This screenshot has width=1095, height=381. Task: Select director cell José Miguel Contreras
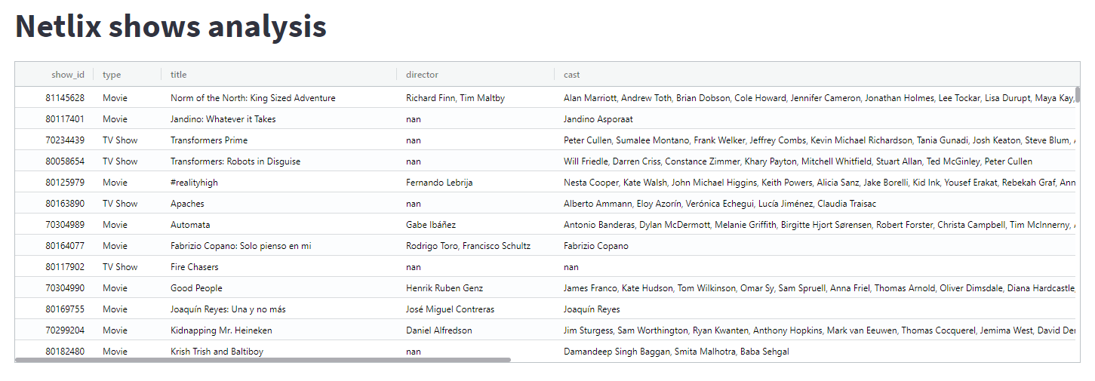[475, 309]
